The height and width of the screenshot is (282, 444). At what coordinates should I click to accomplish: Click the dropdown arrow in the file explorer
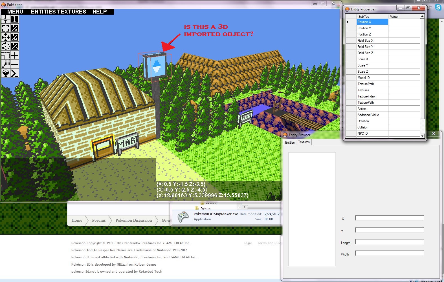[x=239, y=207]
